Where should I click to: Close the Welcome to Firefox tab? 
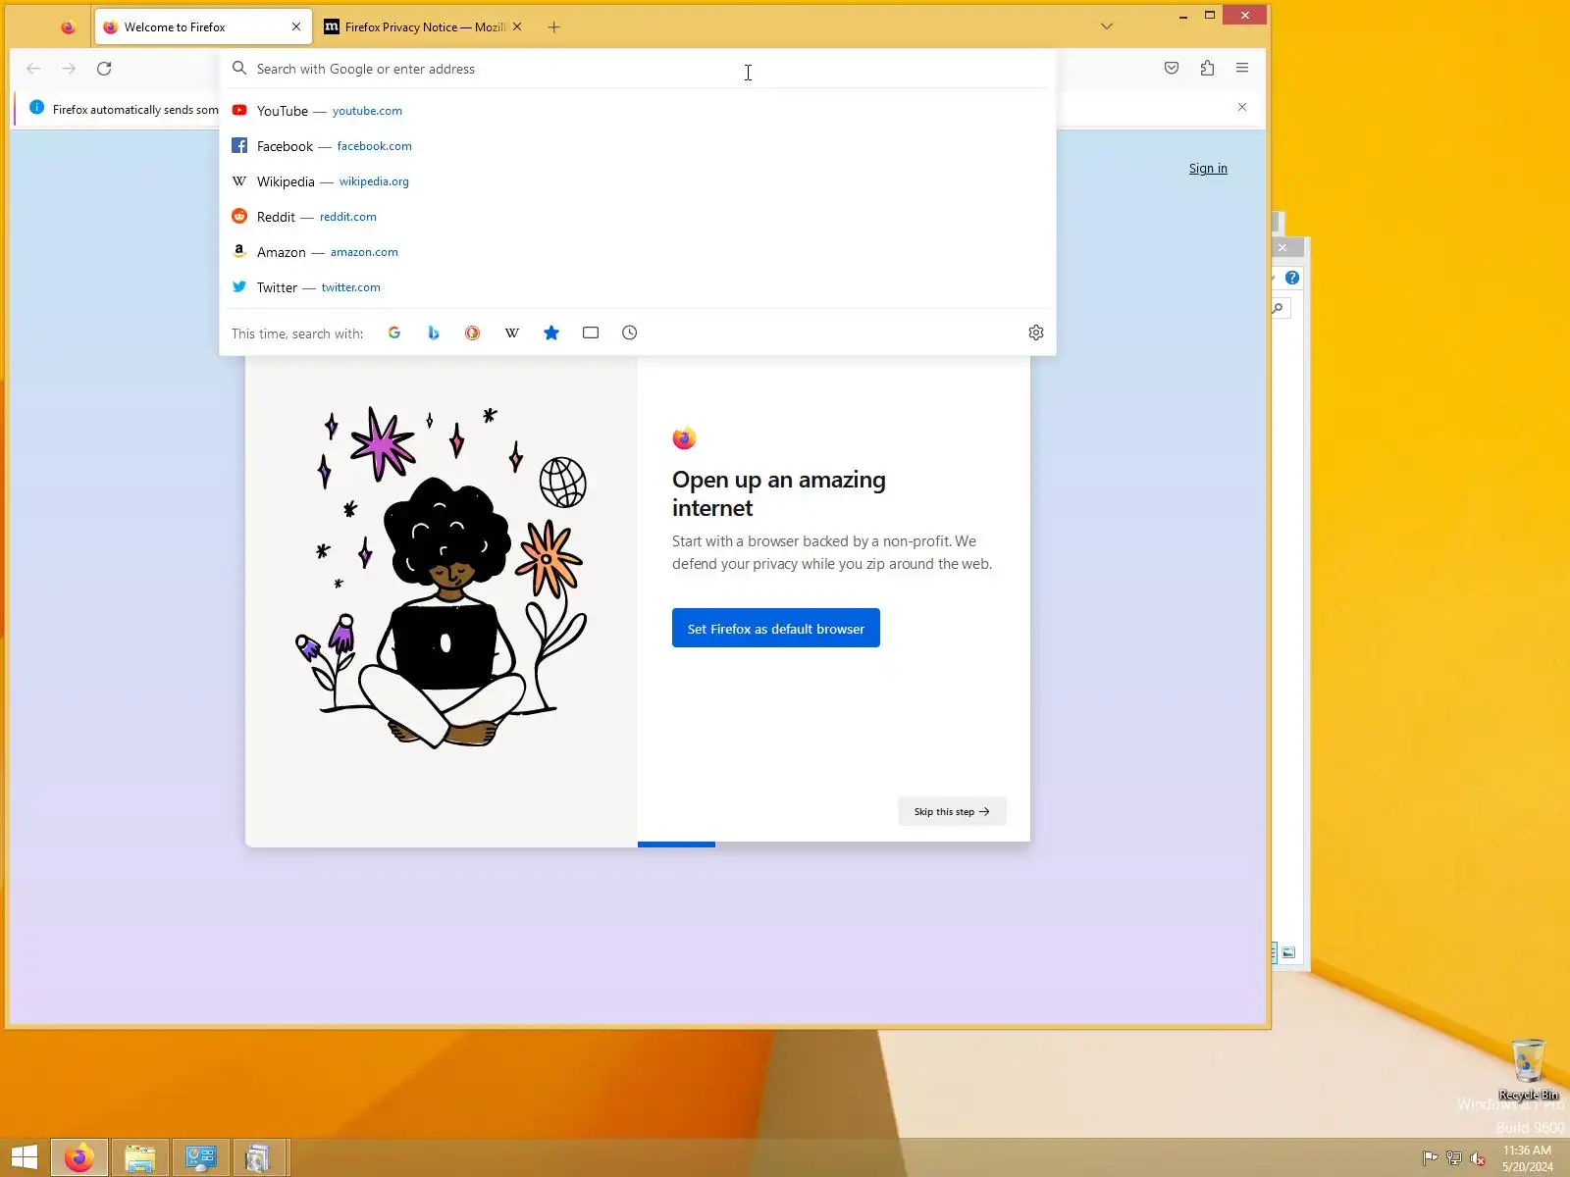[x=296, y=26]
